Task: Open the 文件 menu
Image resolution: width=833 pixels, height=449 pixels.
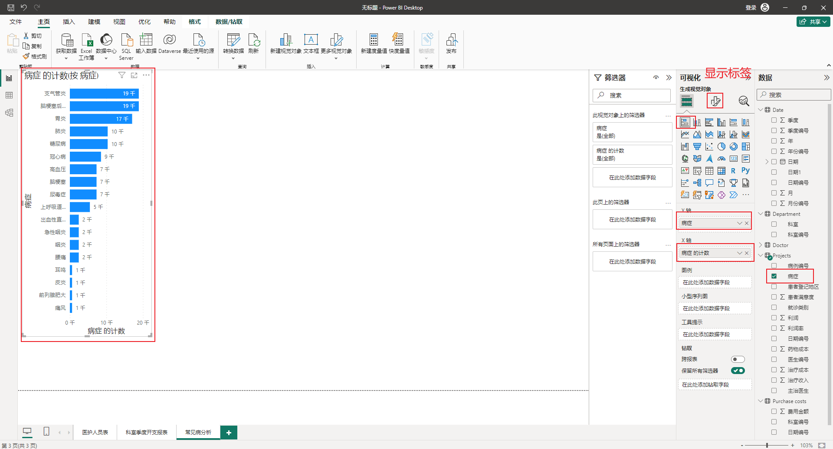Action: click(16, 22)
